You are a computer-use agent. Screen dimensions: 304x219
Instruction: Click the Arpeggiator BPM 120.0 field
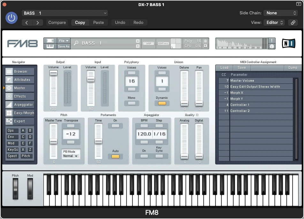click(144, 134)
